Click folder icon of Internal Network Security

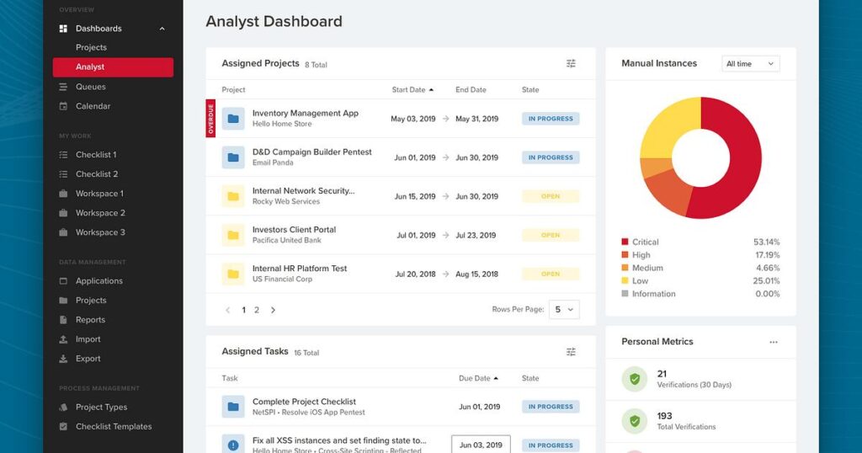coord(233,196)
